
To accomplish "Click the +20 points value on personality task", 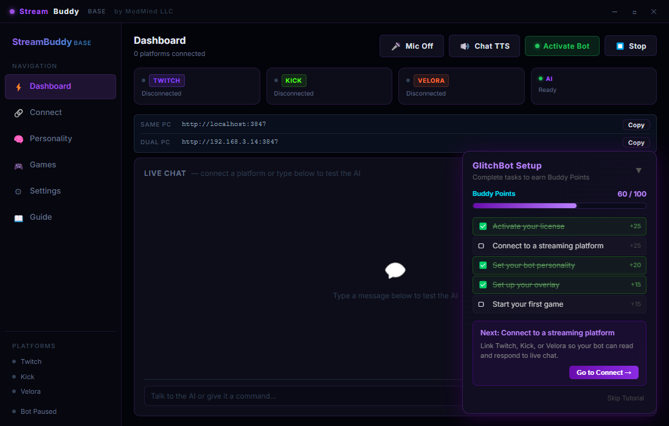I will tap(636, 265).
